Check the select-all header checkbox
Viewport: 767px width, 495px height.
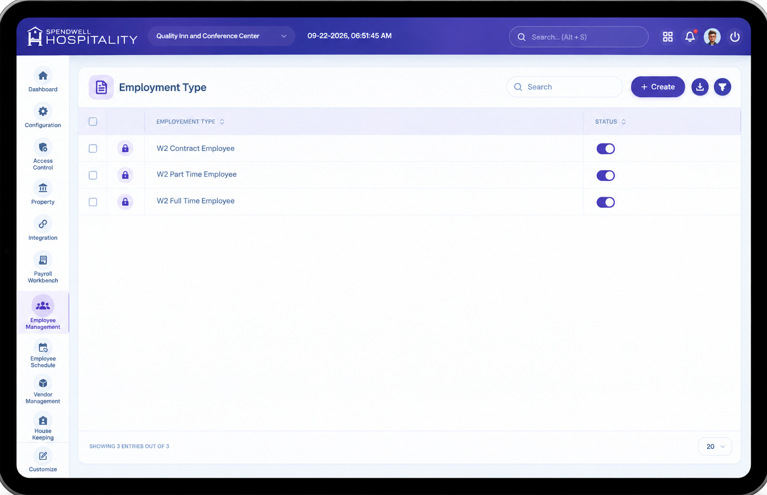click(x=93, y=122)
